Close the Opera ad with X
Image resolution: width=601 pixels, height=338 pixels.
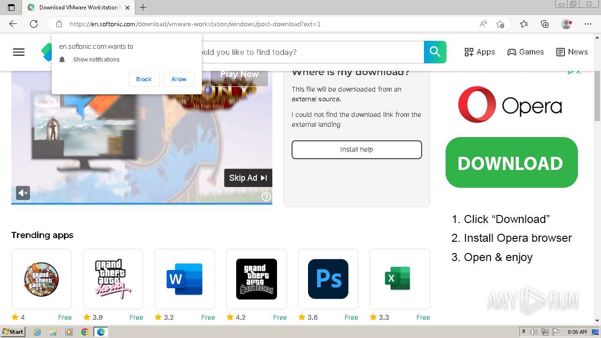[578, 72]
